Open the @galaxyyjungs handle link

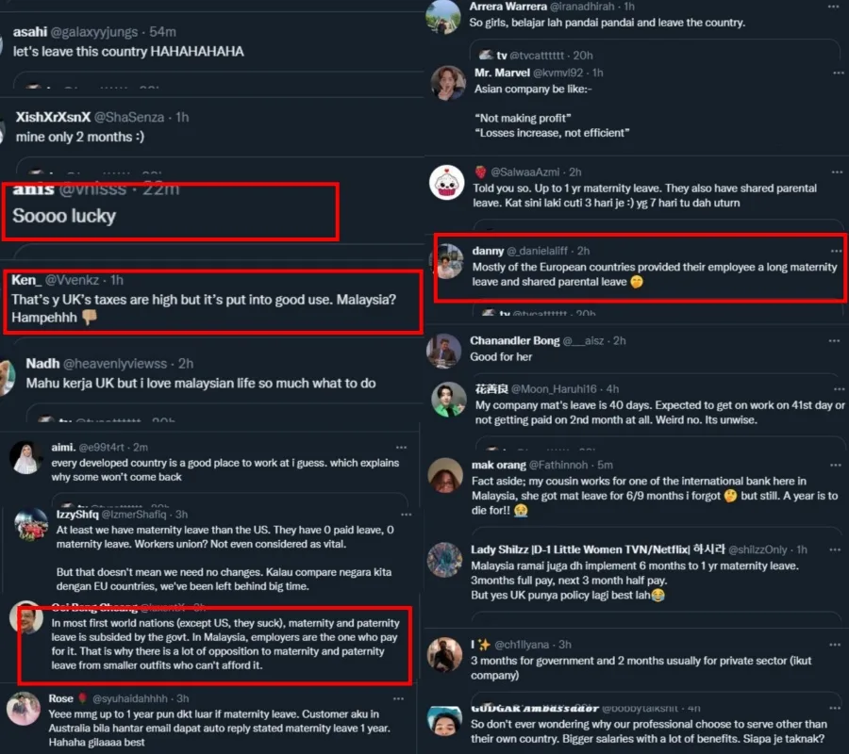click(x=94, y=32)
